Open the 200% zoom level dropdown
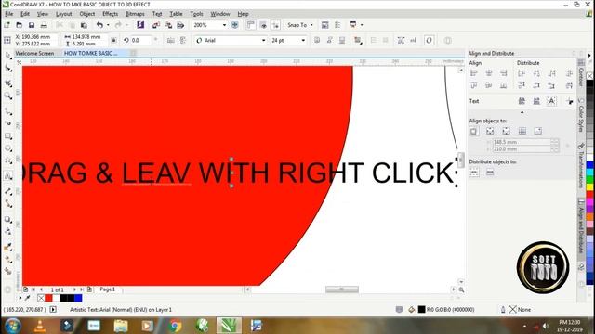 [224, 25]
